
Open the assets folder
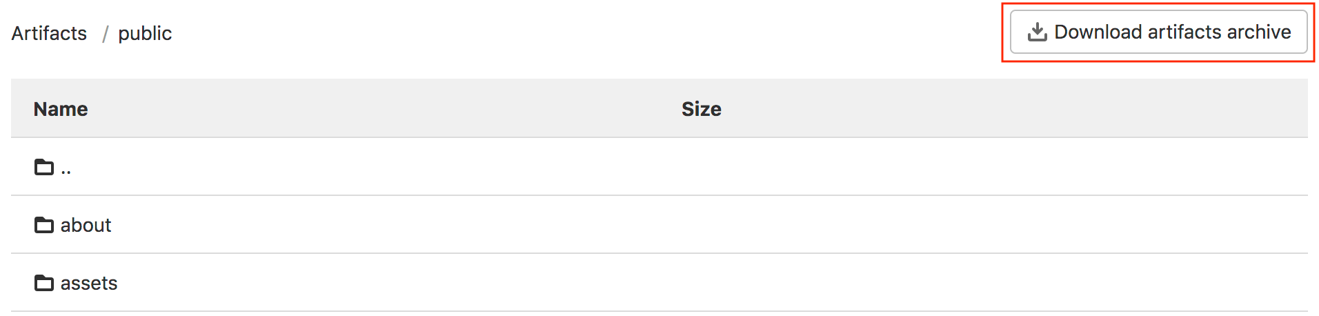point(89,283)
